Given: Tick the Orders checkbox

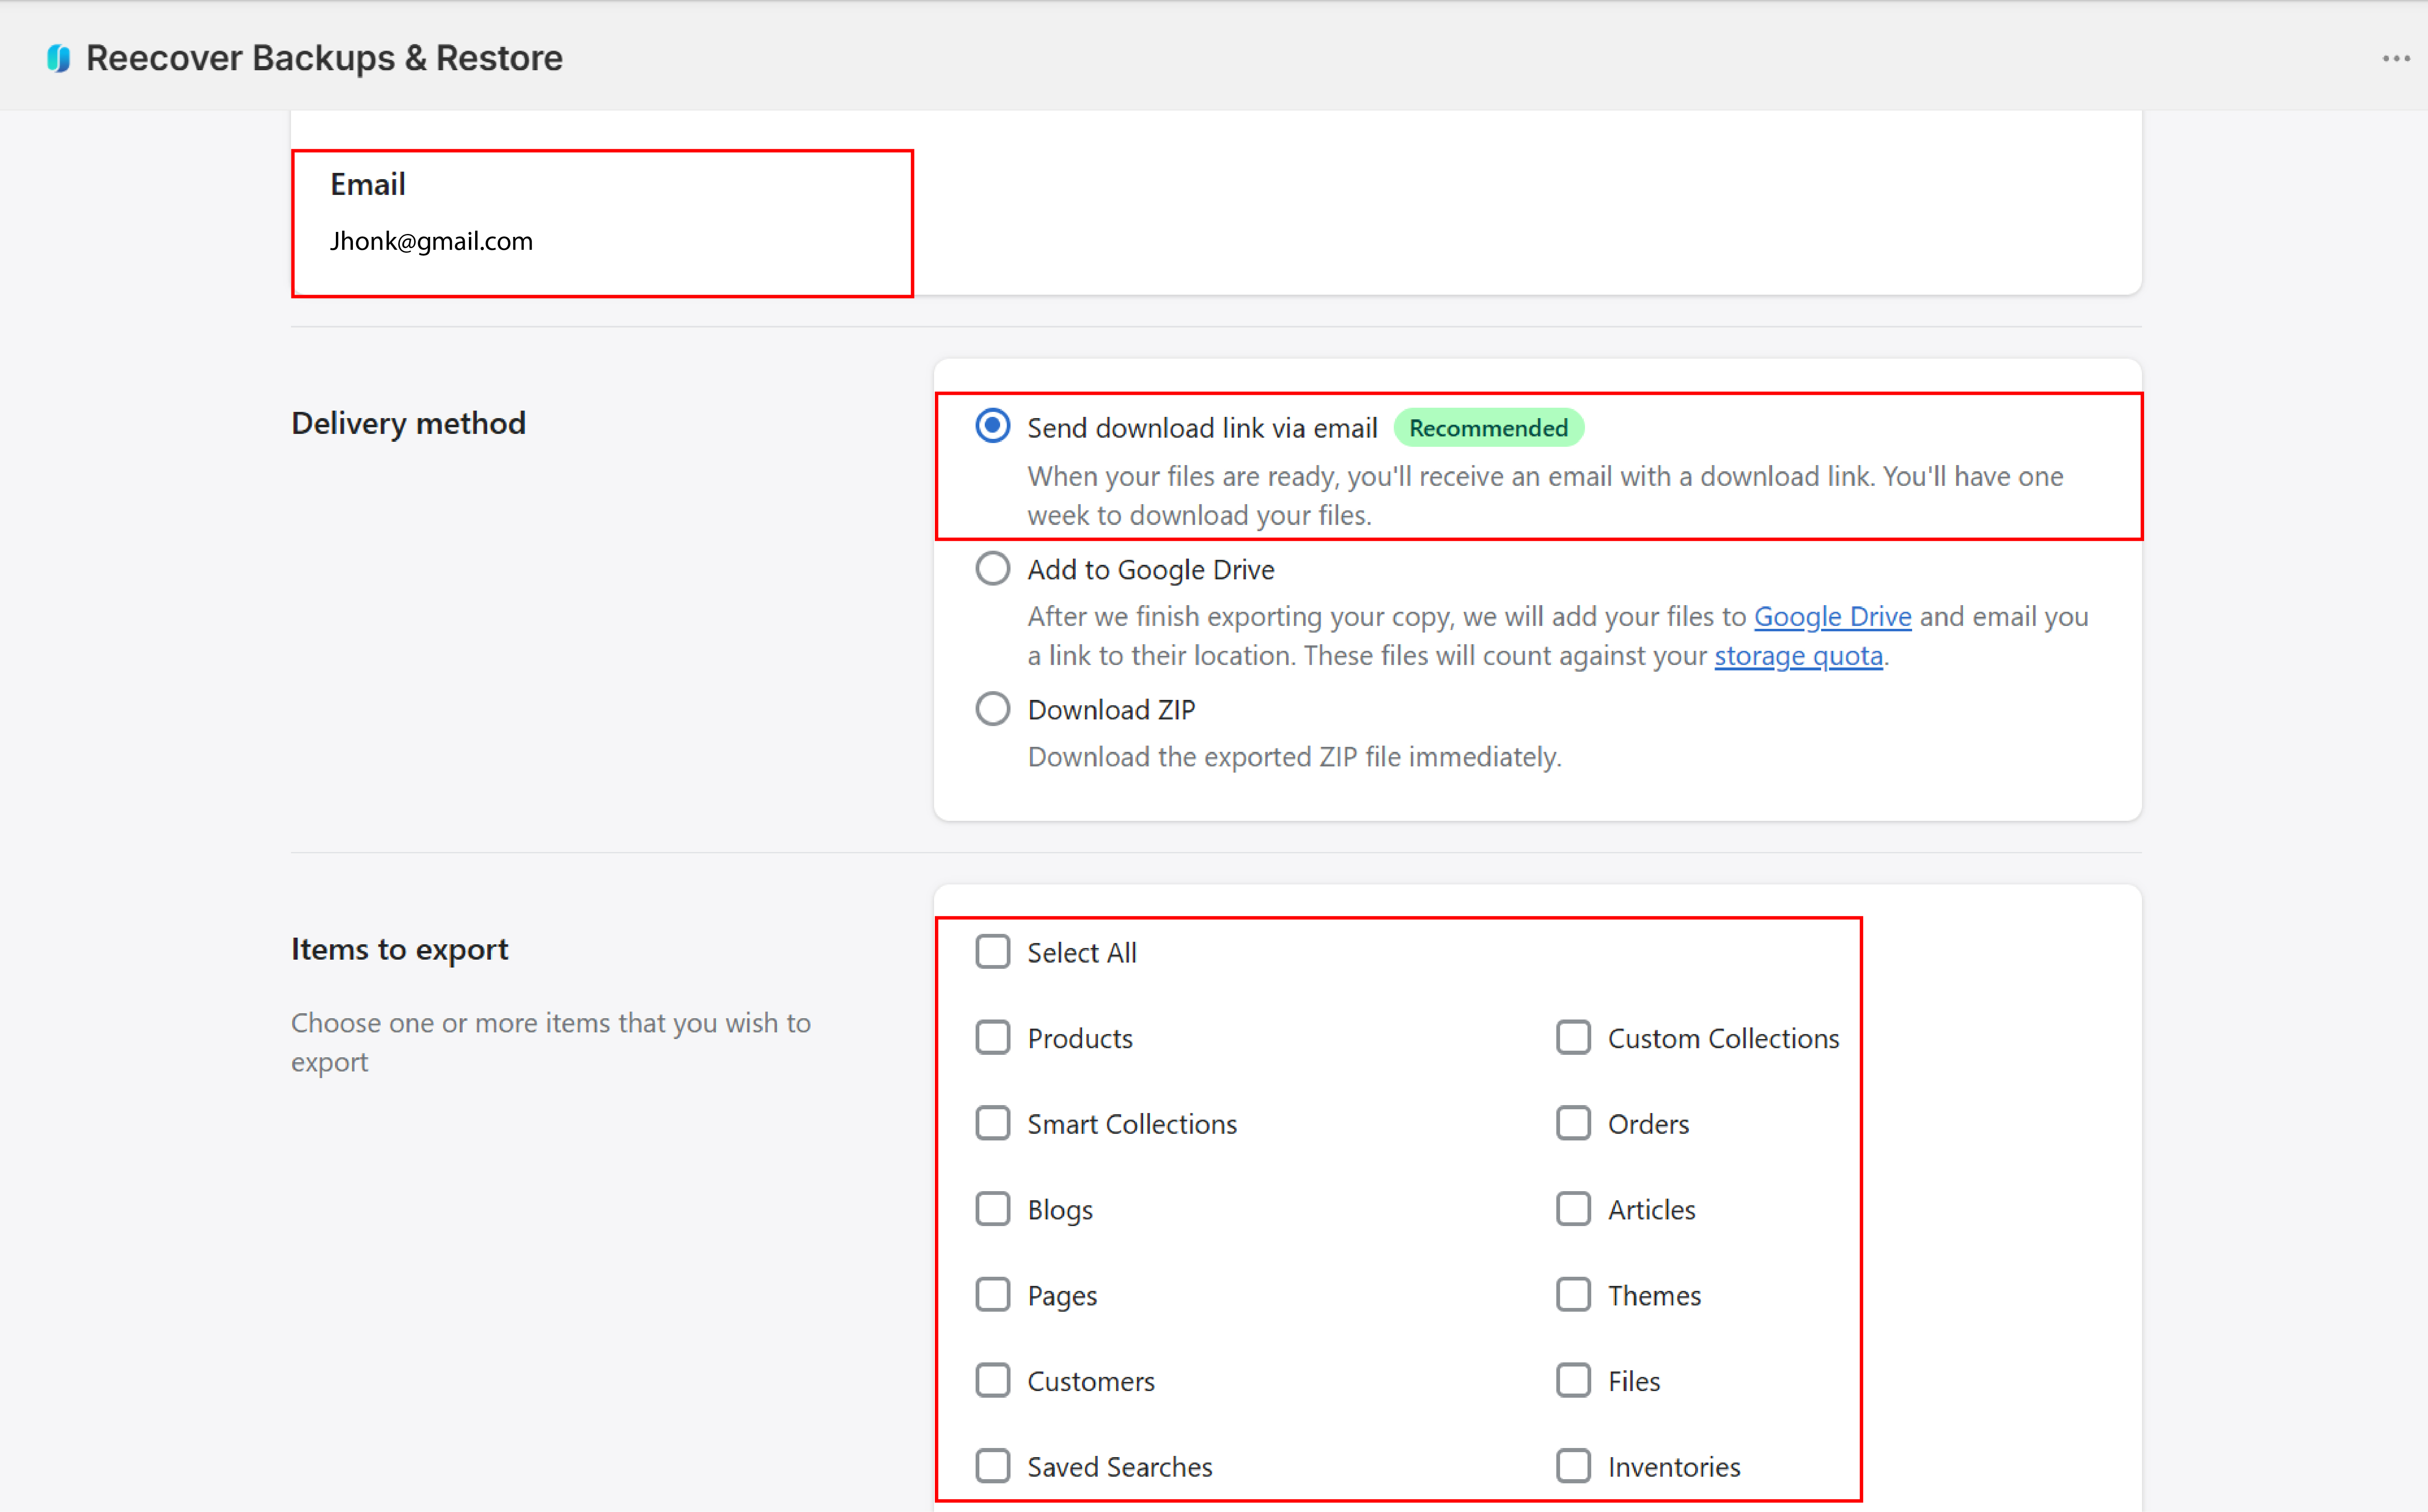Looking at the screenshot, I should pyautogui.click(x=1573, y=1123).
